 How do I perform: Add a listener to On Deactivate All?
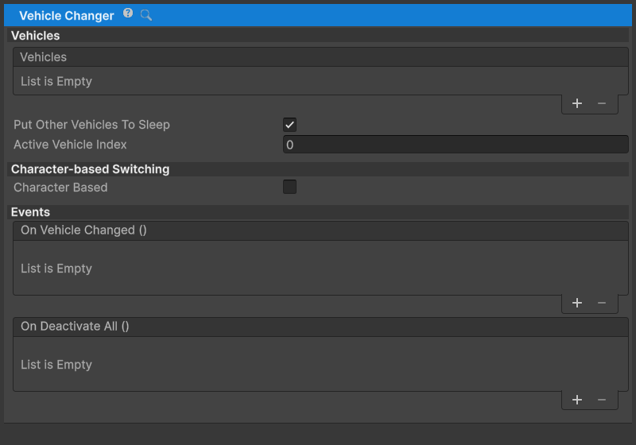pyautogui.click(x=577, y=400)
